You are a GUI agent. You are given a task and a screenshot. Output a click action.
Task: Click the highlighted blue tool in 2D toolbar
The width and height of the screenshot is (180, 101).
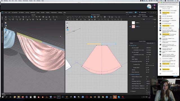pyautogui.click(x=92, y=17)
